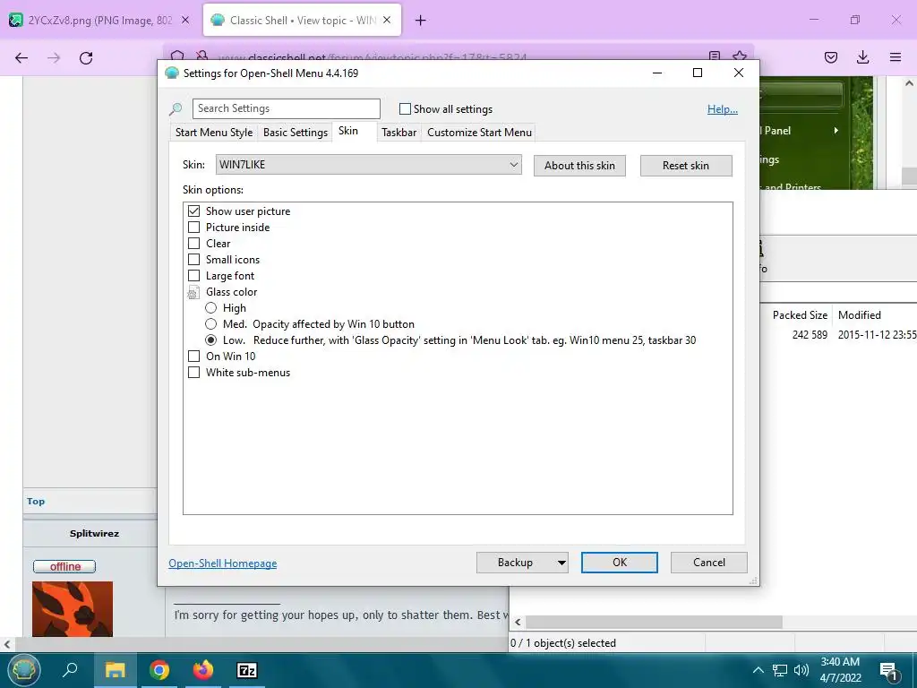
Task: Click Splitwirez's orange avatar image
Action: point(73,609)
